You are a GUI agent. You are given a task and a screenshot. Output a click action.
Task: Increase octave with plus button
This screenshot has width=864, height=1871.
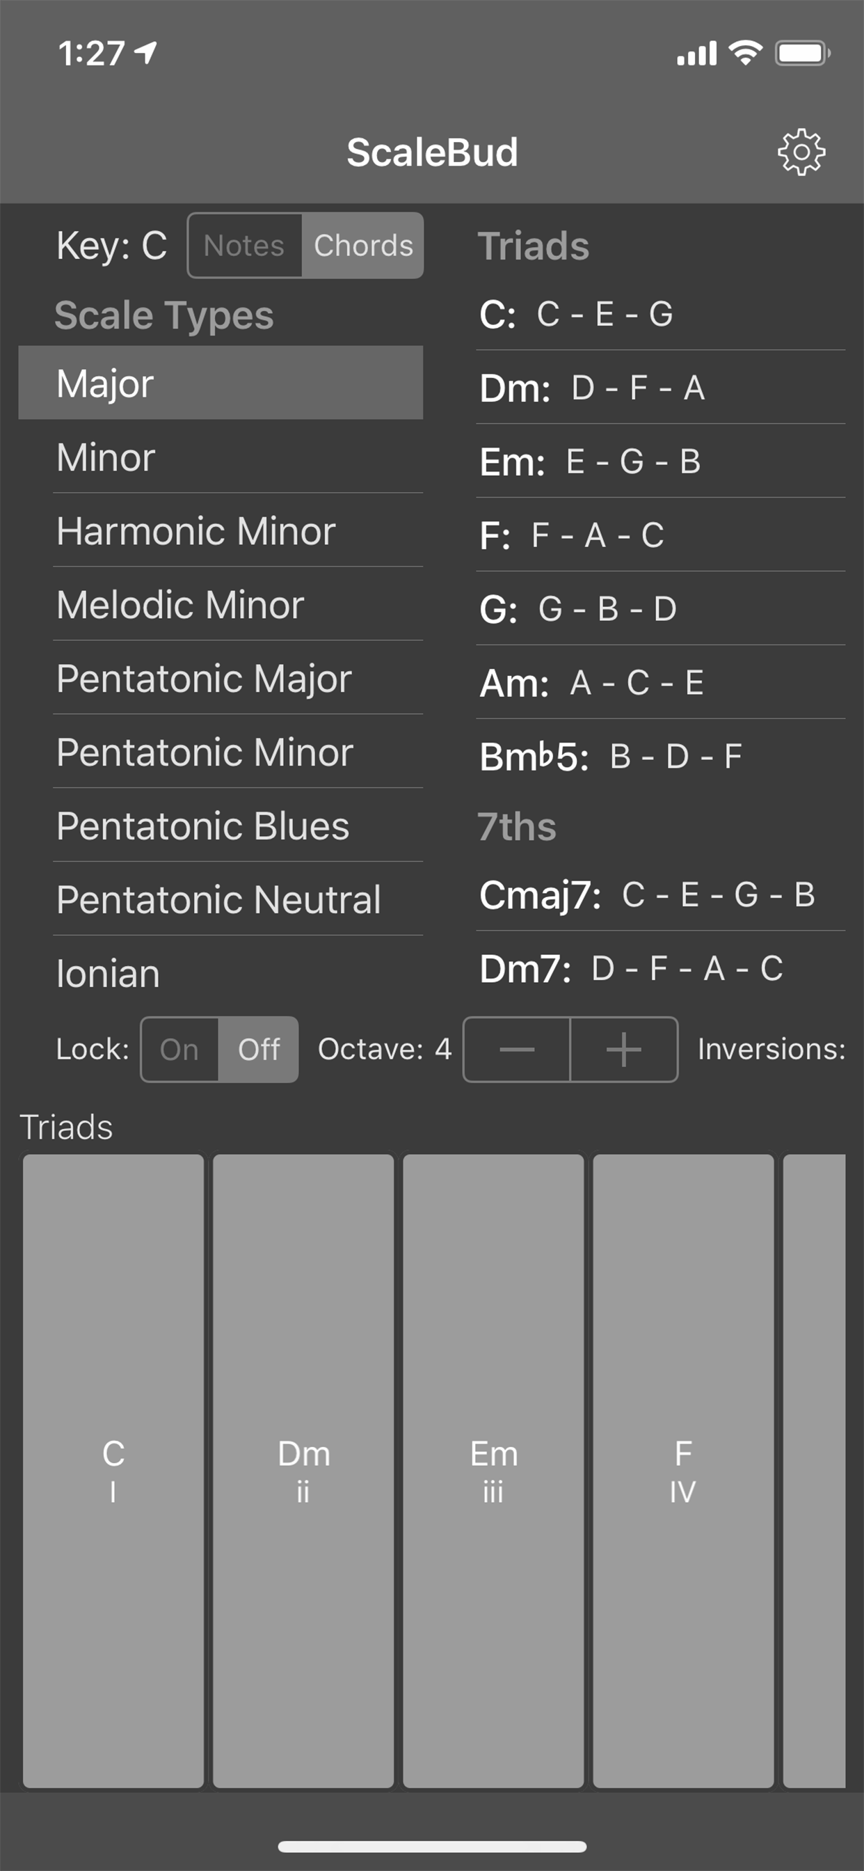[x=624, y=1049]
